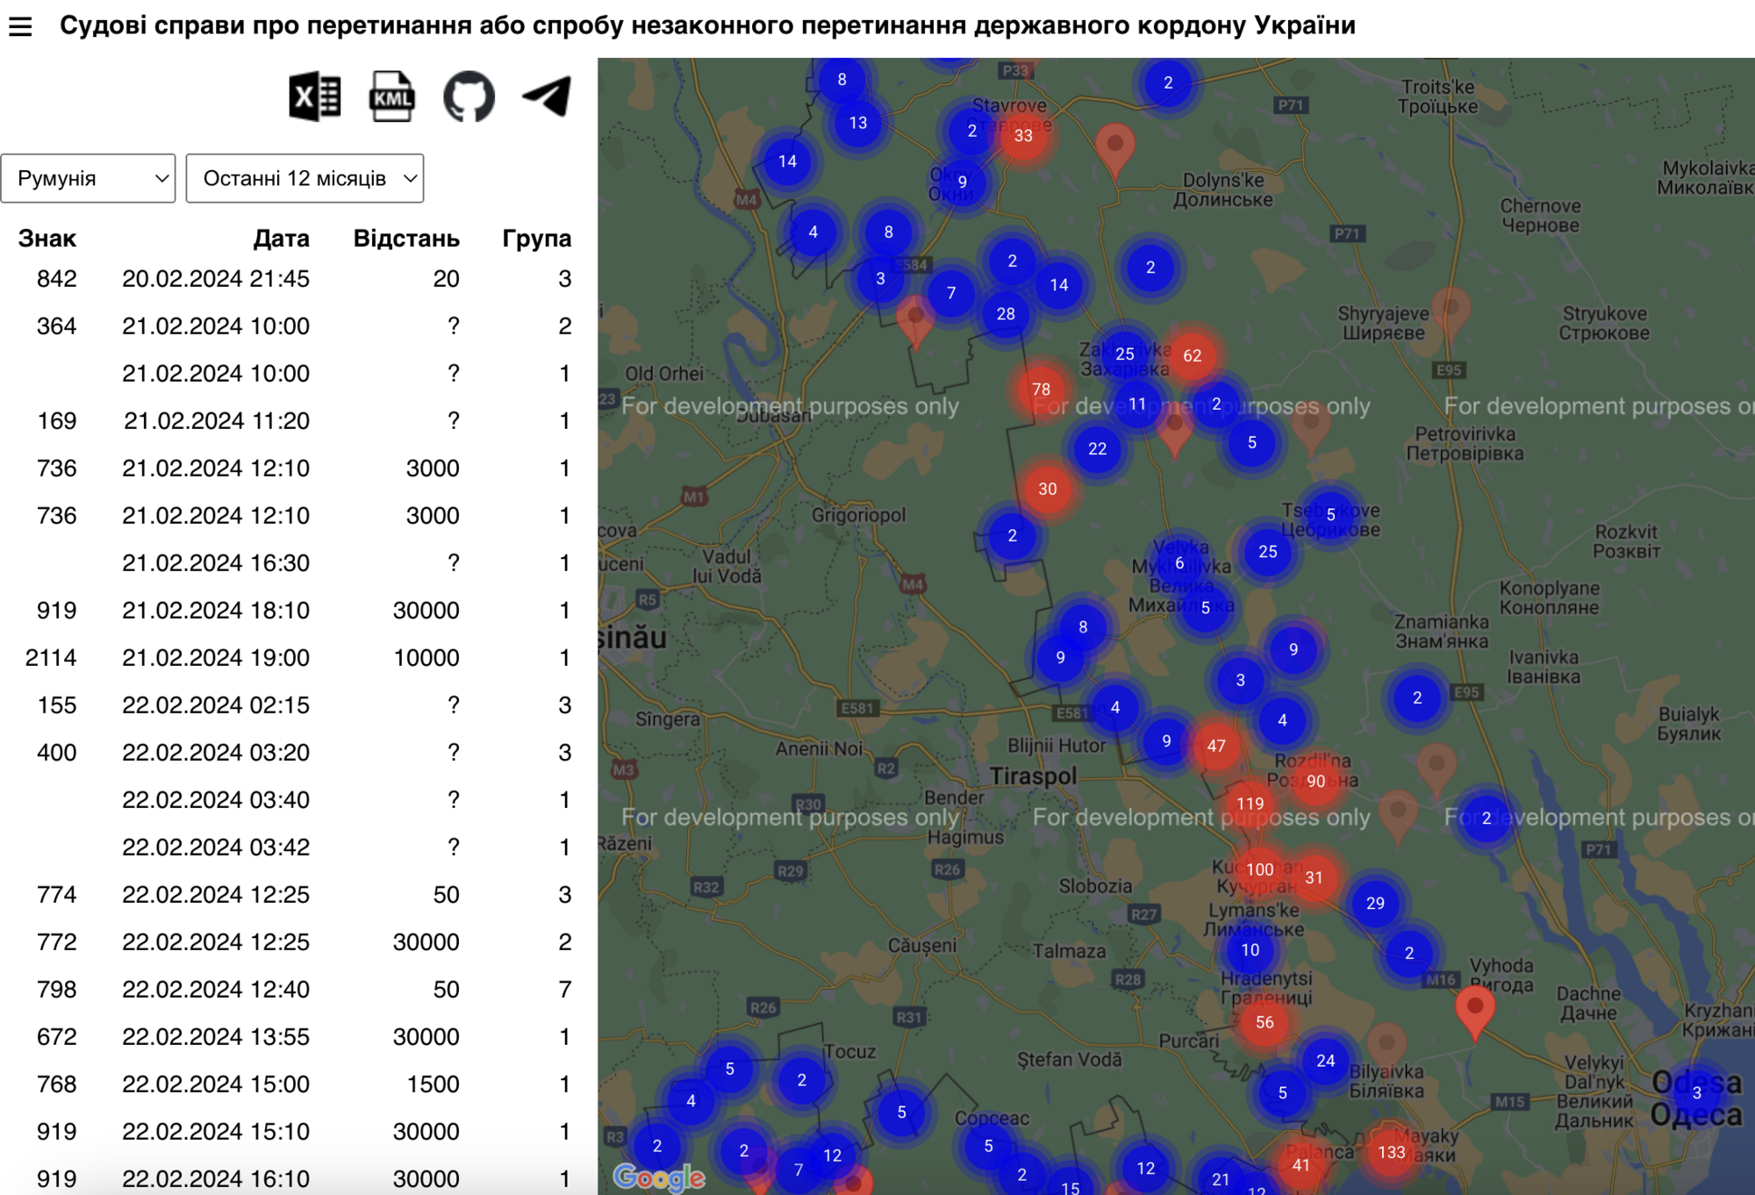The width and height of the screenshot is (1755, 1195).
Task: Open the hamburger menu
Action: click(20, 26)
